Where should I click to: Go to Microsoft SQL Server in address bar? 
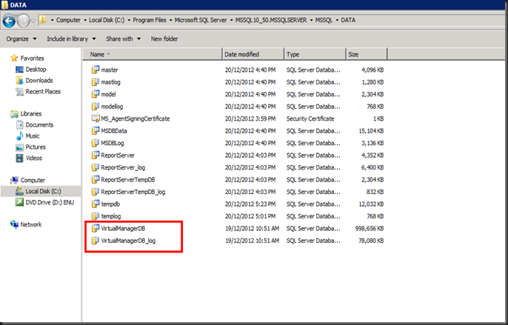coord(201,20)
